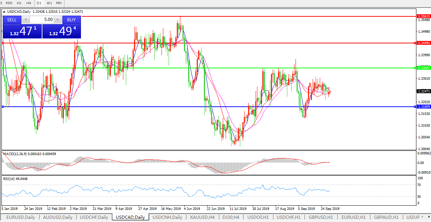Open the EURUSD,Daily chart tab
Viewport: 431px width, 222px height.
[20, 217]
